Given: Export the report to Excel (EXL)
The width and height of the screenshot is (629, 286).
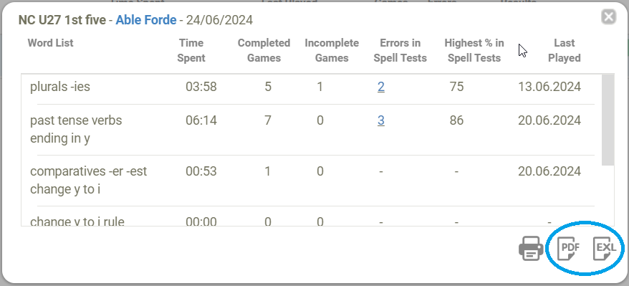Looking at the screenshot, I should (x=605, y=248).
